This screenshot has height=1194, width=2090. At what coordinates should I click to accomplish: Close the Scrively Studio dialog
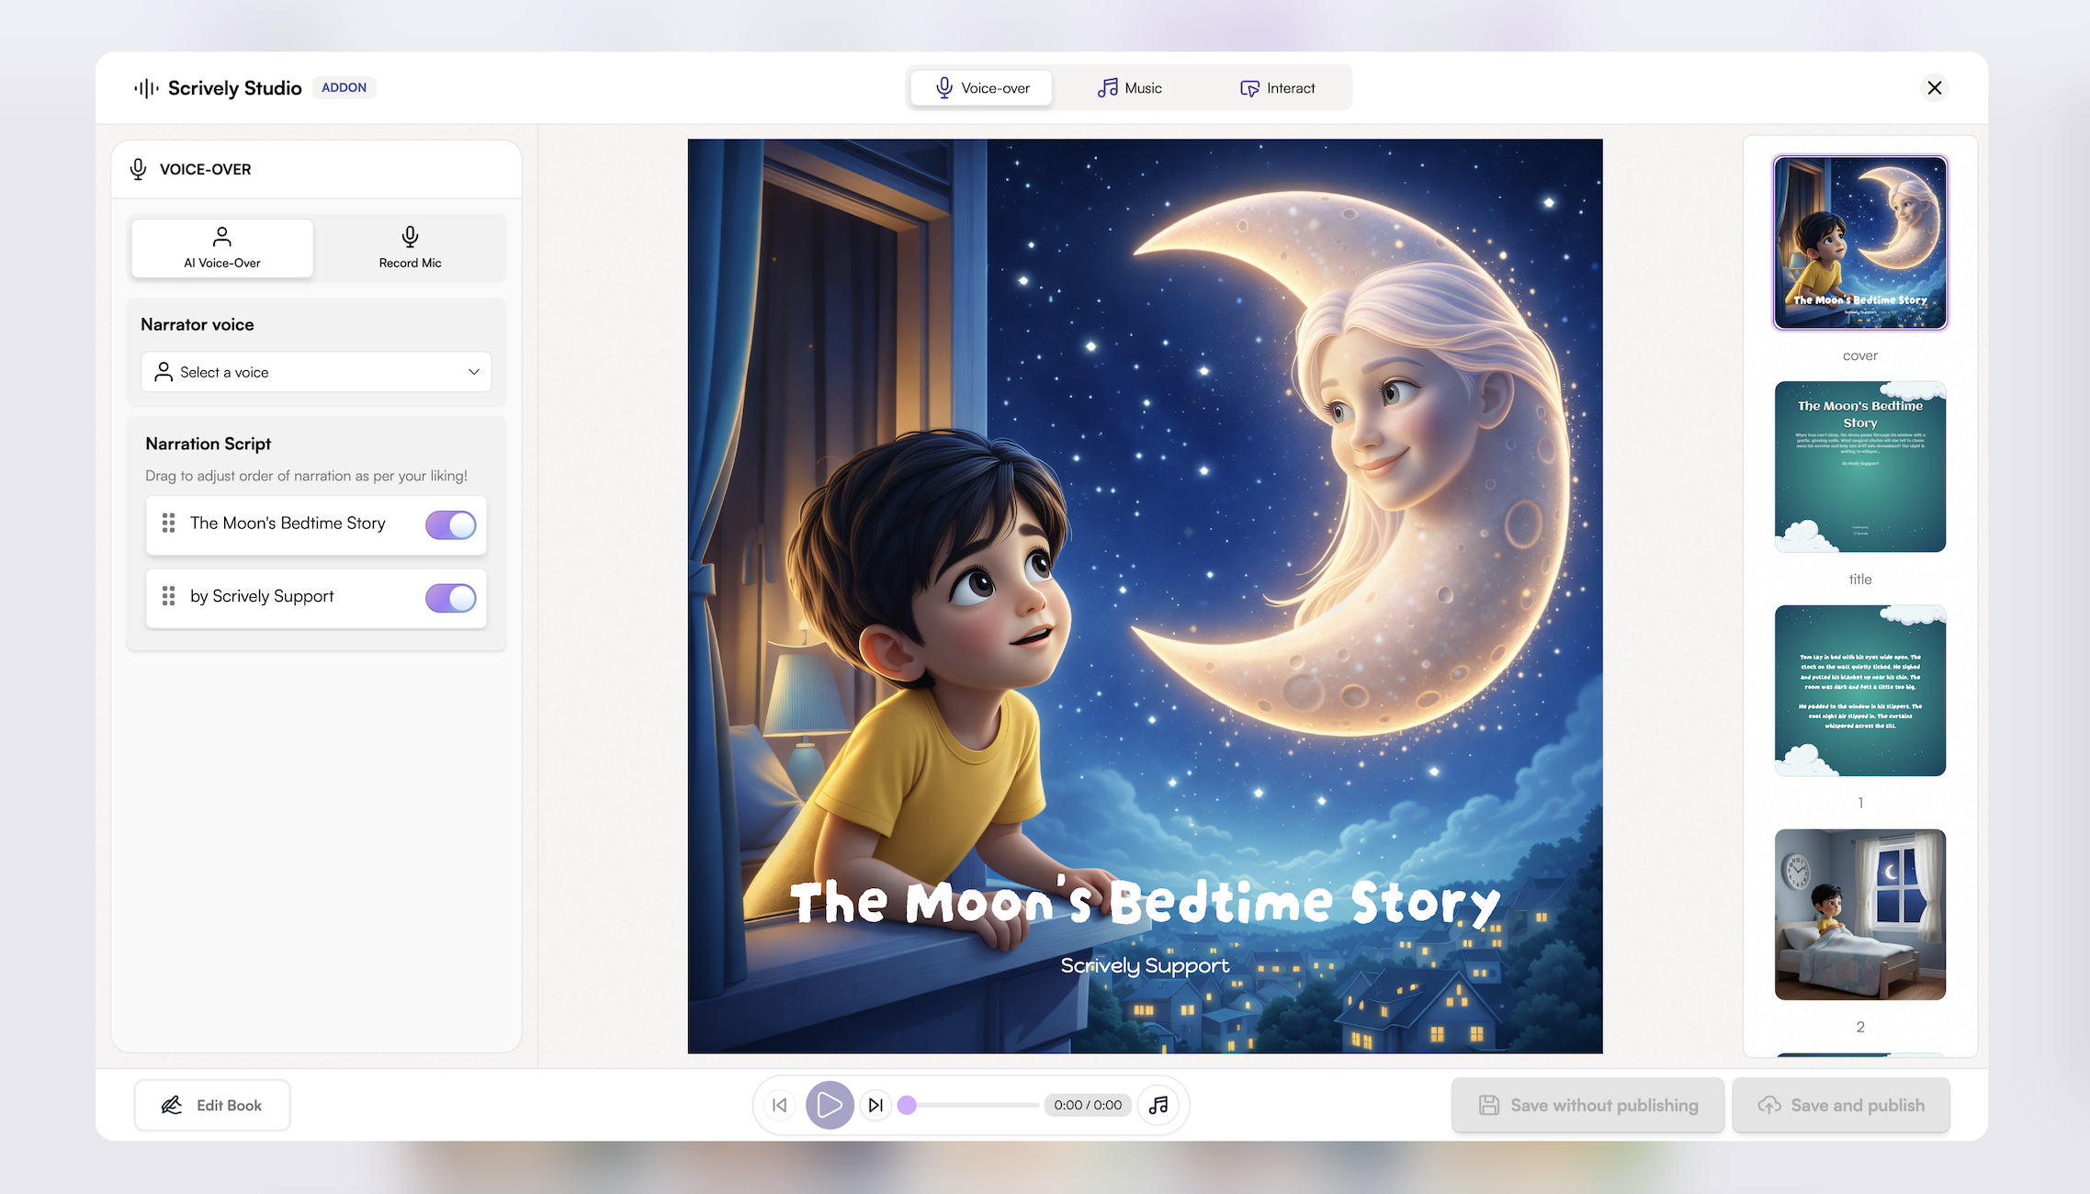coord(1935,88)
